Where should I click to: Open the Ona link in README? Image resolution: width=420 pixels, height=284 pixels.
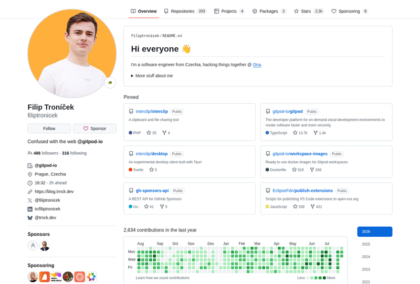pyautogui.click(x=257, y=65)
